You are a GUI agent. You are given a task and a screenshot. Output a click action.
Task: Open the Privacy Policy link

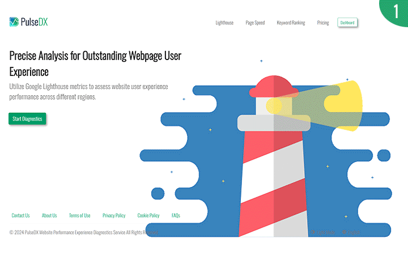(x=114, y=215)
